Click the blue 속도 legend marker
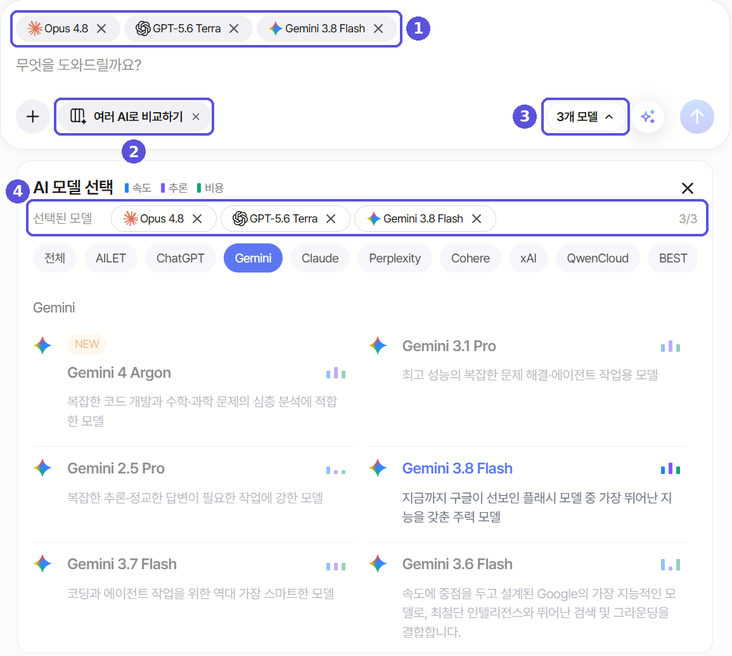 point(127,188)
